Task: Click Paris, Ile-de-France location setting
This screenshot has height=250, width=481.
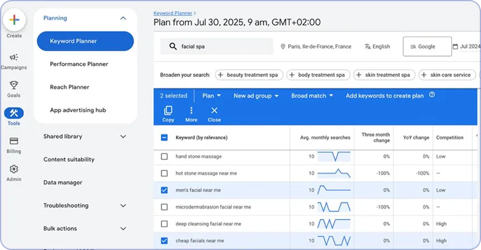Action: [316, 47]
